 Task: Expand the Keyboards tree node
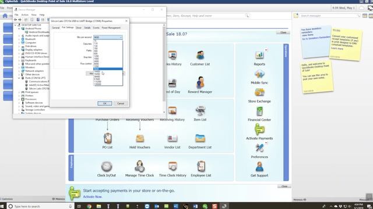19,60
